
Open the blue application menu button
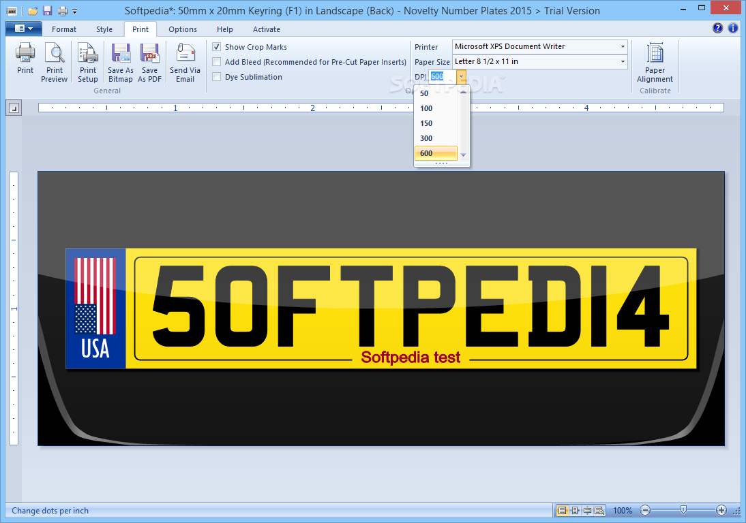[x=24, y=29]
